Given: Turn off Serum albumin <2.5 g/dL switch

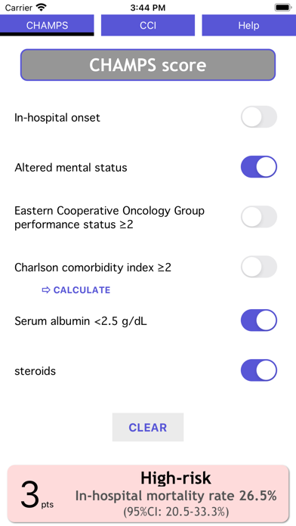Looking at the screenshot, I should 259,320.
